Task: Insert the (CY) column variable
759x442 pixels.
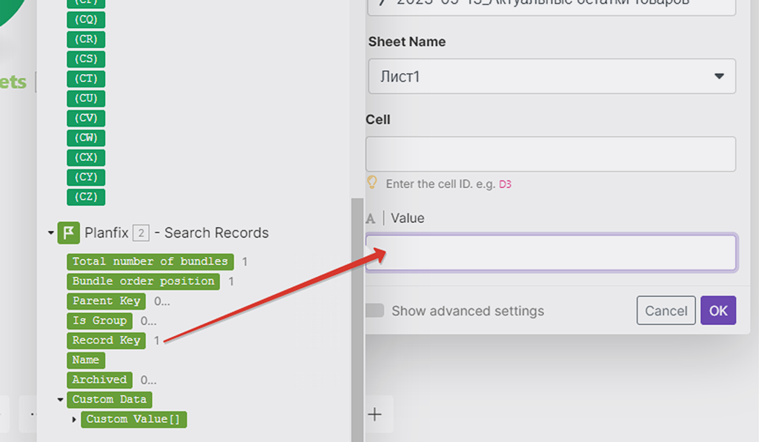Action: (x=86, y=178)
